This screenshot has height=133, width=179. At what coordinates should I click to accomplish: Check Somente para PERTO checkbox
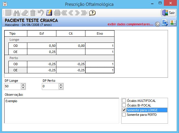pos(124,115)
